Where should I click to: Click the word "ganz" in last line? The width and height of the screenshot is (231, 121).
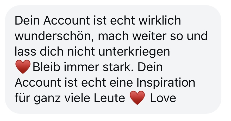click(47, 99)
